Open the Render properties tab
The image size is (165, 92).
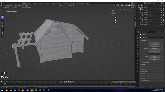click(138, 38)
